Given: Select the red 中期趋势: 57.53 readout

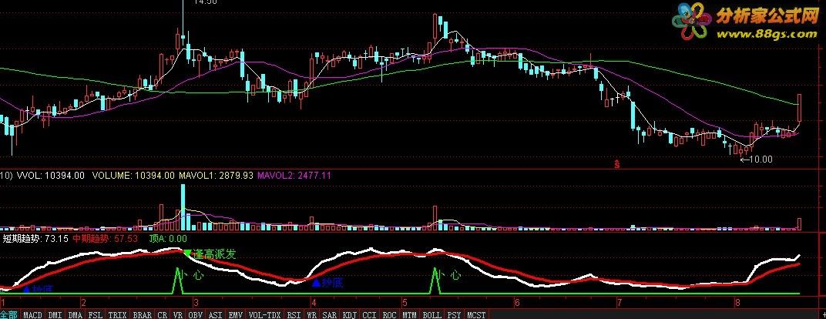Looking at the screenshot, I should [106, 238].
